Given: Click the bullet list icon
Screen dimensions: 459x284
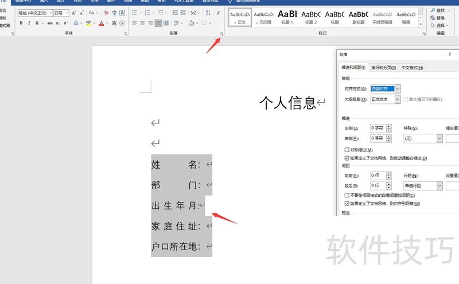Looking at the screenshot, I should pyautogui.click(x=135, y=13).
